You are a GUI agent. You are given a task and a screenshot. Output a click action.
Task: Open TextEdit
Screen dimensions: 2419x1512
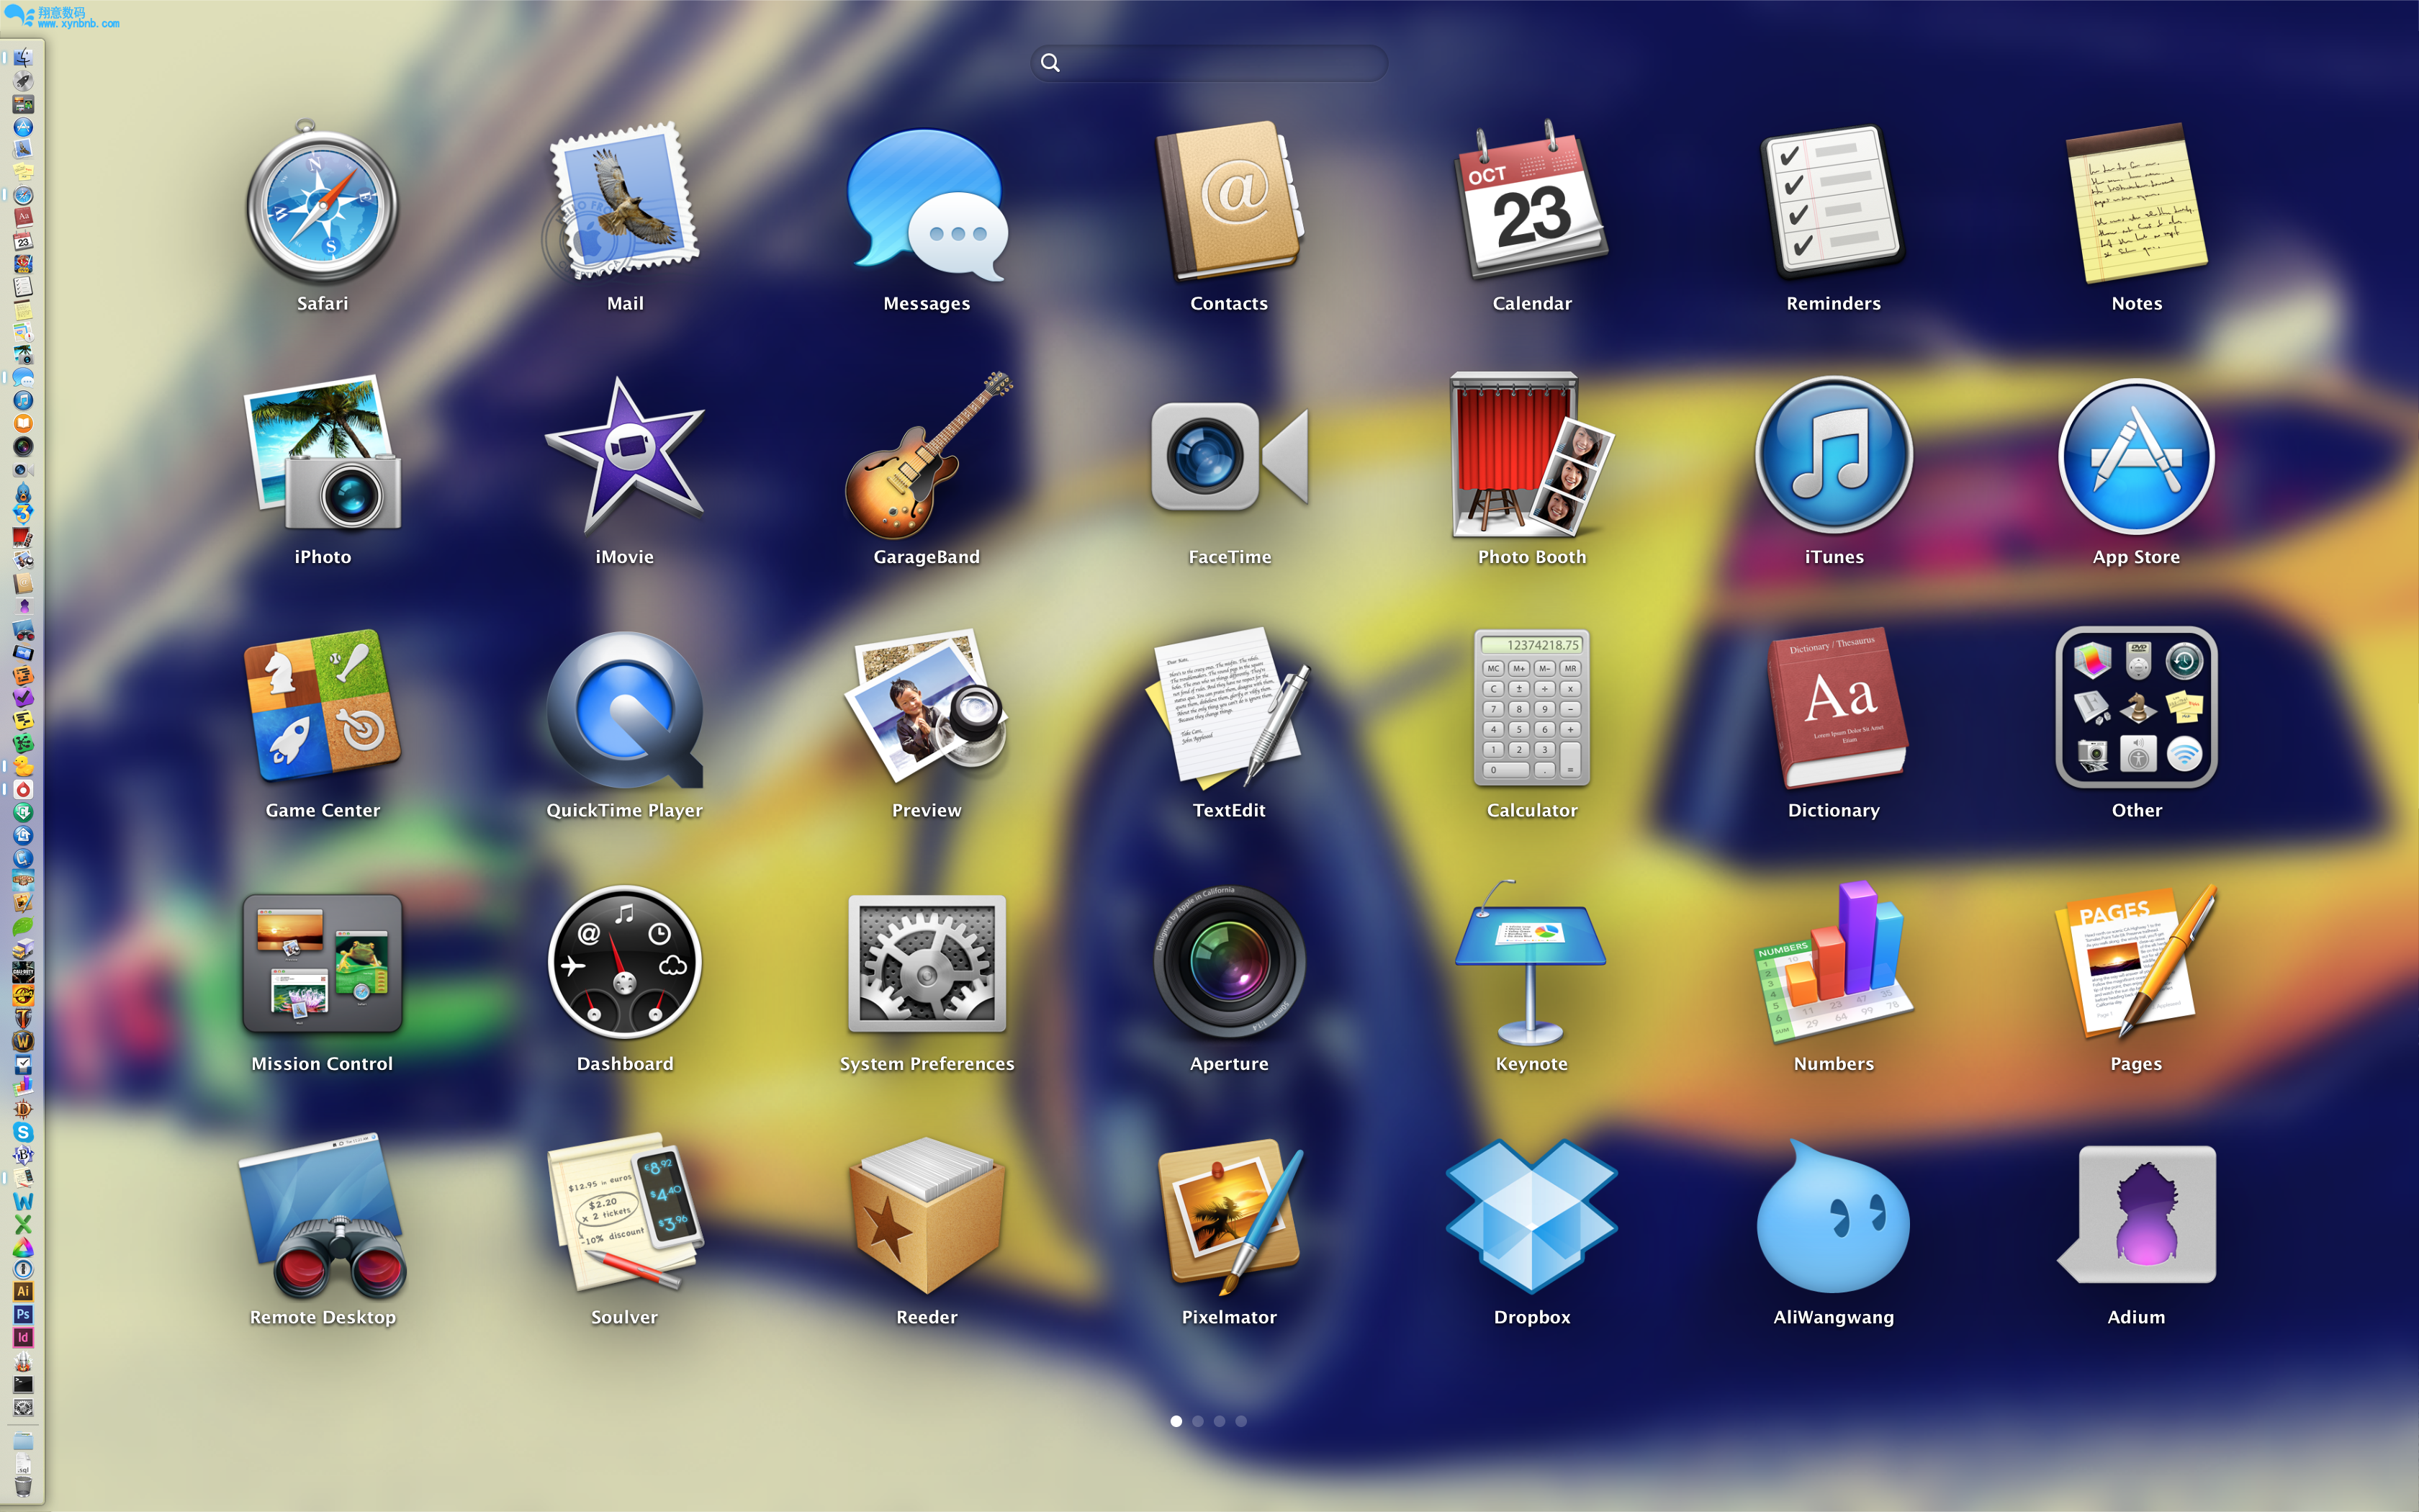(x=1228, y=708)
